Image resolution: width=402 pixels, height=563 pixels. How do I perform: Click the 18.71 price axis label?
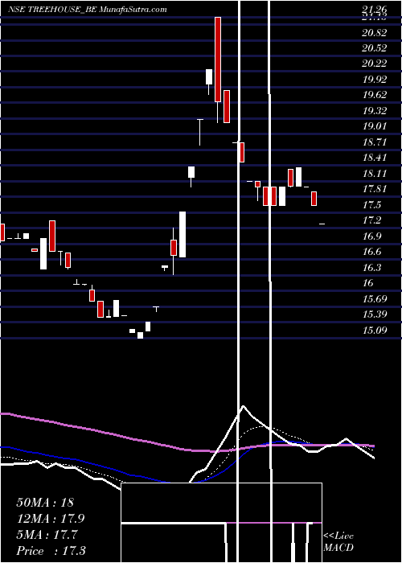375,142
